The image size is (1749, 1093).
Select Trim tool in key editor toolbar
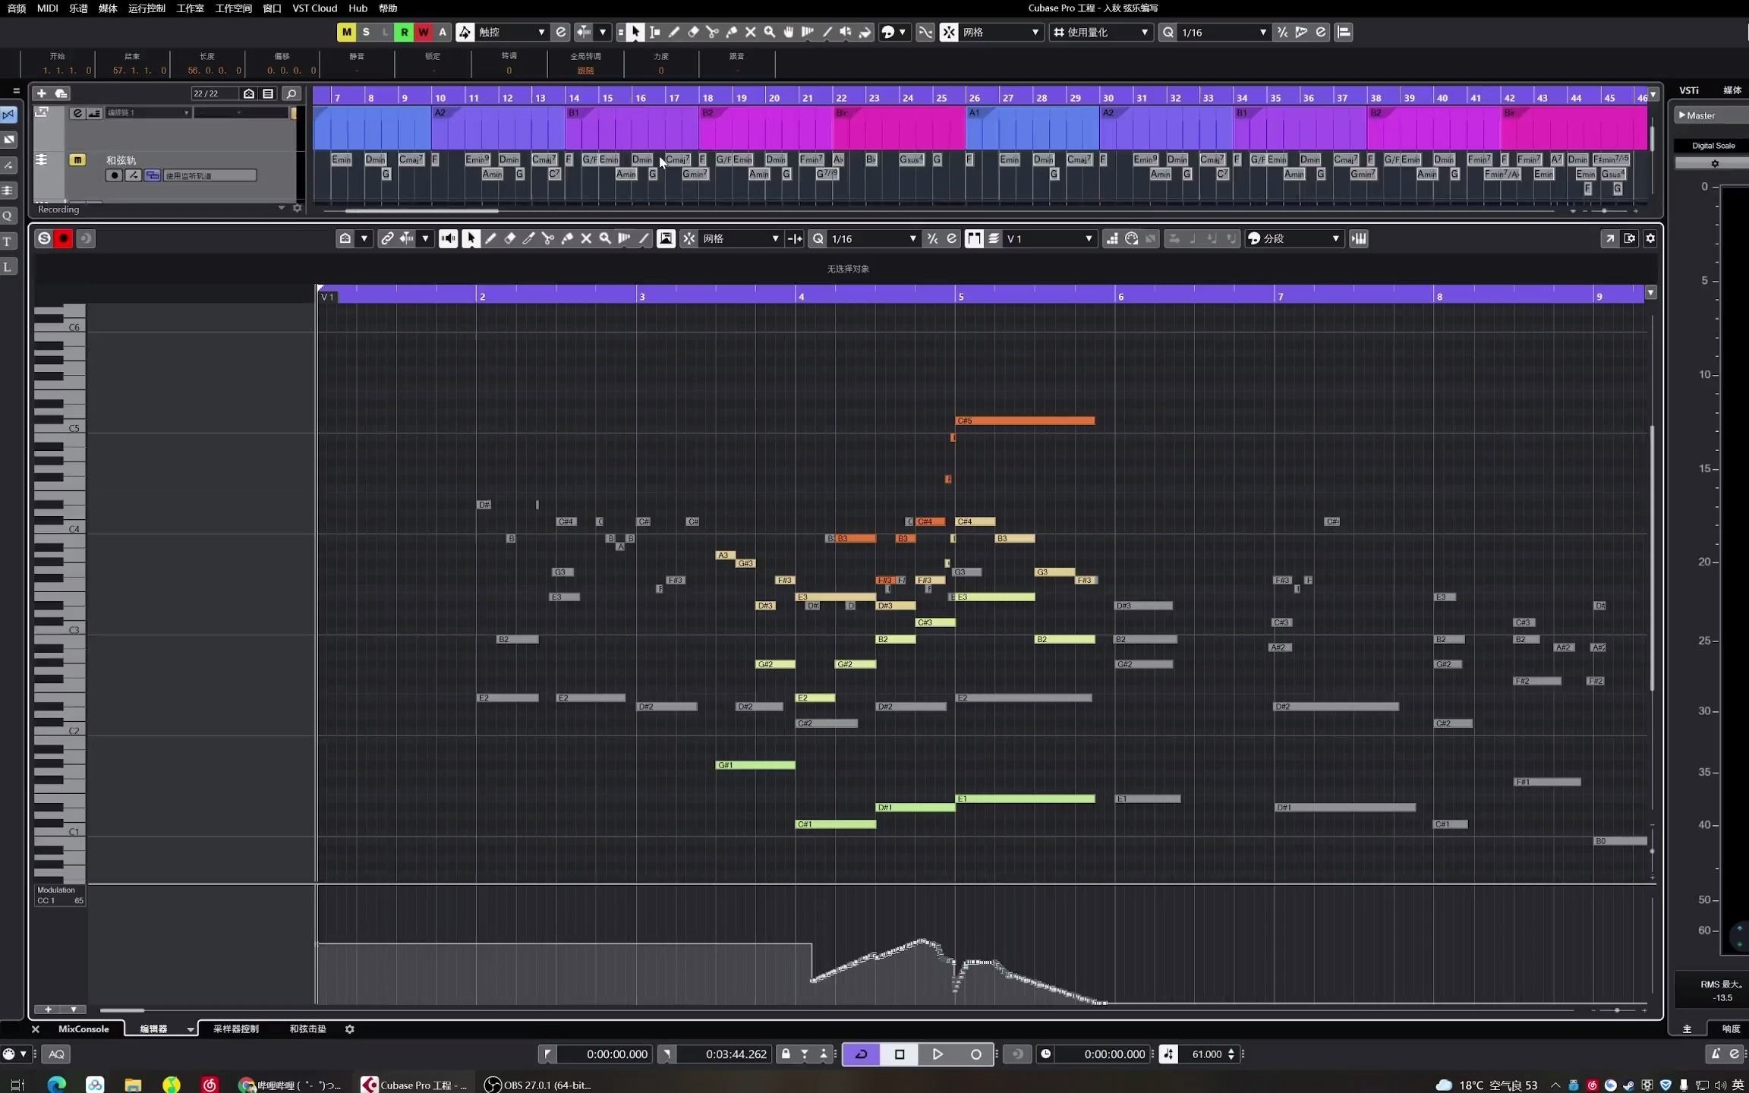click(528, 238)
